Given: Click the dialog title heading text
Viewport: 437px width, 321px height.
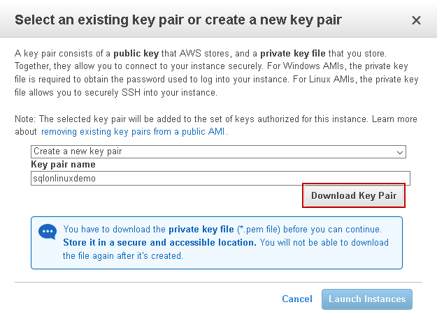Looking at the screenshot, I should click(x=178, y=20).
